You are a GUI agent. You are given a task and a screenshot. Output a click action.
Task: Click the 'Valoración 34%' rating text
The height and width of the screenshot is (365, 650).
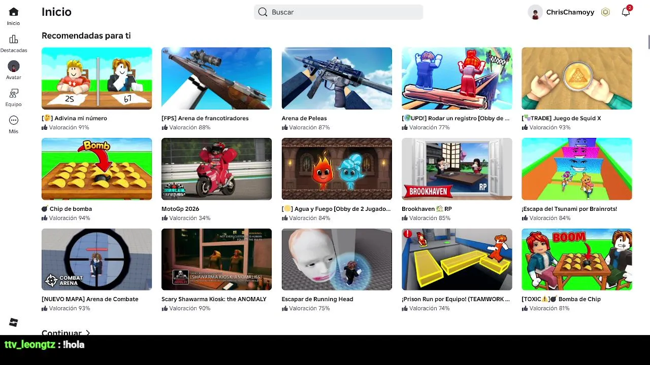190,218
